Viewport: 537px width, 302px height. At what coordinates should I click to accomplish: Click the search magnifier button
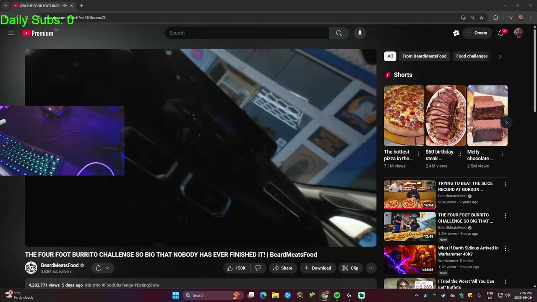[x=339, y=33]
